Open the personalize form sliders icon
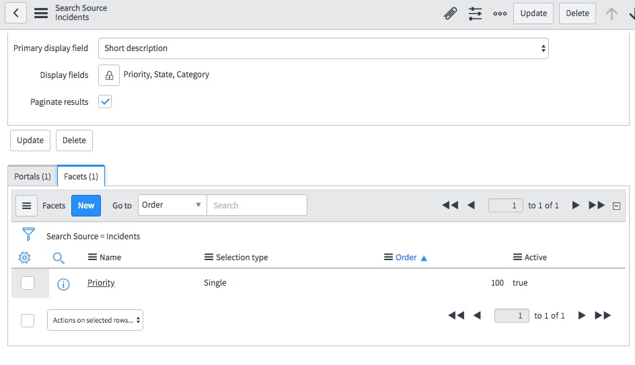This screenshot has height=365, width=635. coord(475,13)
